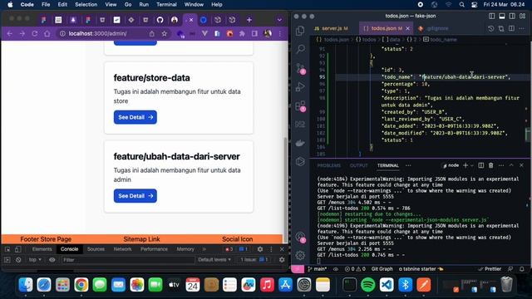Open a new Chrome tab
This screenshot has height=299, width=532.
(x=249, y=20)
